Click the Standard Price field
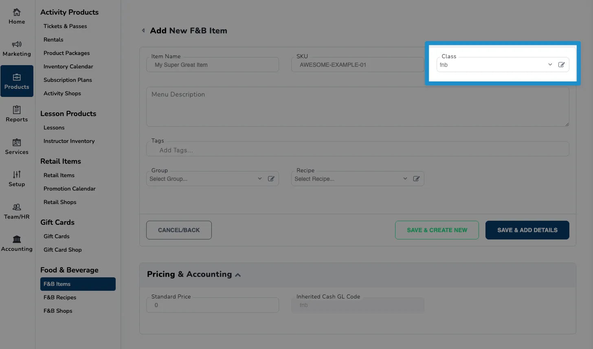Screen dimensions: 593x349 [x=213, y=305]
